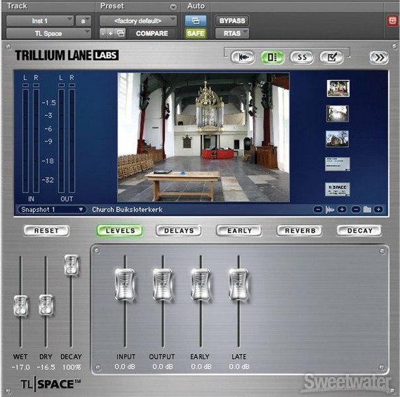Open the Snapshot 1 dropdown
Image resolution: width=400 pixels, height=397 pixels.
52,210
